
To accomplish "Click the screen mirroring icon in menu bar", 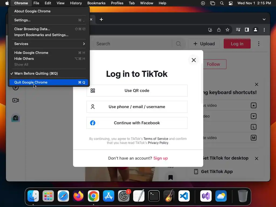I will [x=212, y=3].
